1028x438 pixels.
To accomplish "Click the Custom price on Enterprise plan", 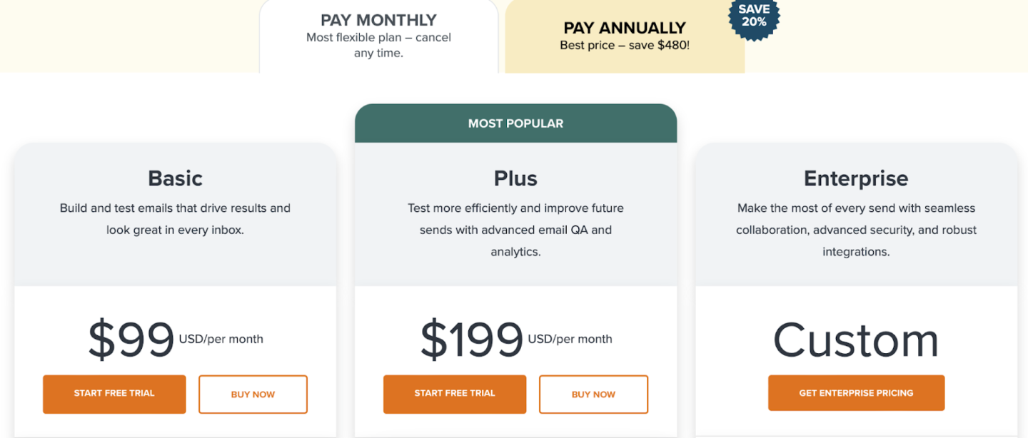I will pos(855,341).
